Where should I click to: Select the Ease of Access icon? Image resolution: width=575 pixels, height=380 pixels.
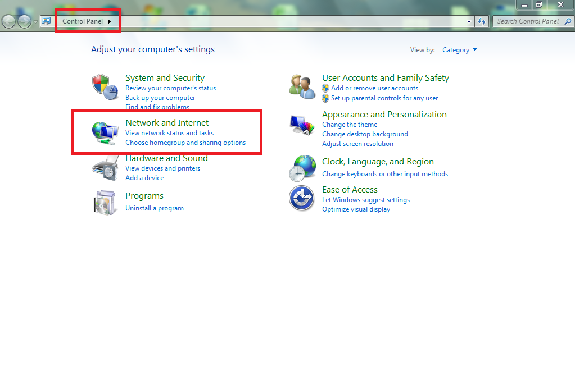point(302,198)
